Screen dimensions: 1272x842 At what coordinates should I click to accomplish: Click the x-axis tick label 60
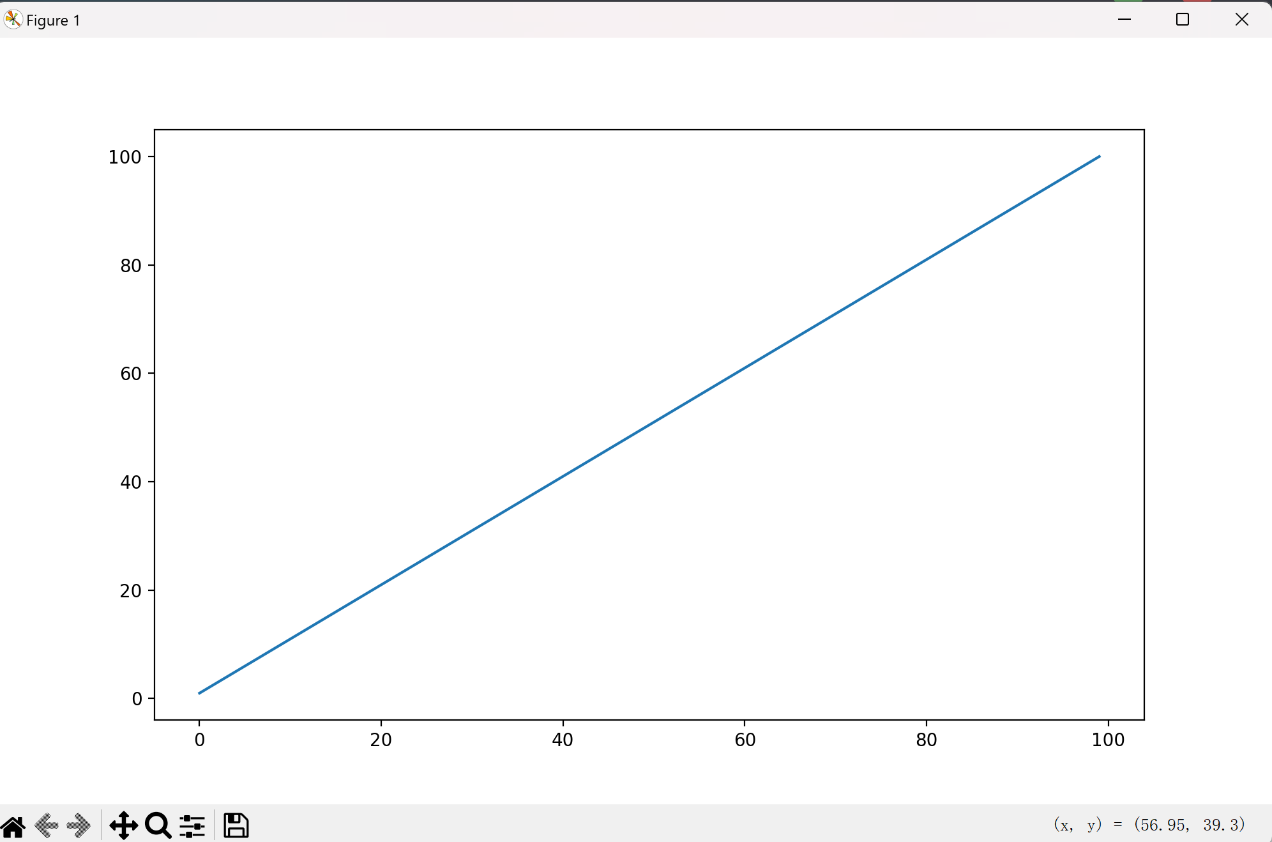[x=745, y=740]
